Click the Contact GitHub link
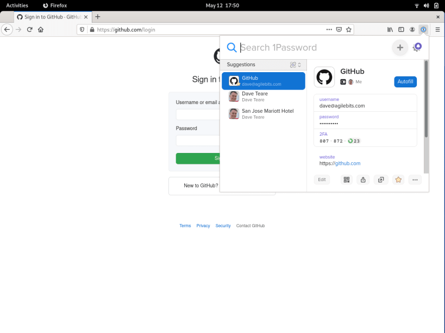The width and height of the screenshot is (445, 333). 250,226
